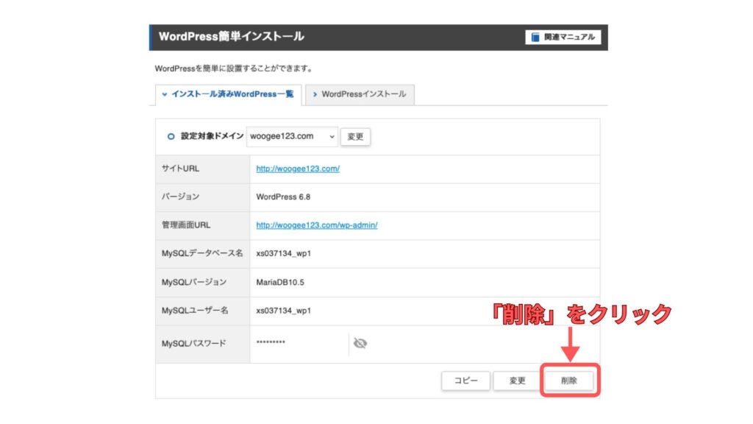Select username xs037134_wp1 in MySQLユーザー名 row

(283, 311)
